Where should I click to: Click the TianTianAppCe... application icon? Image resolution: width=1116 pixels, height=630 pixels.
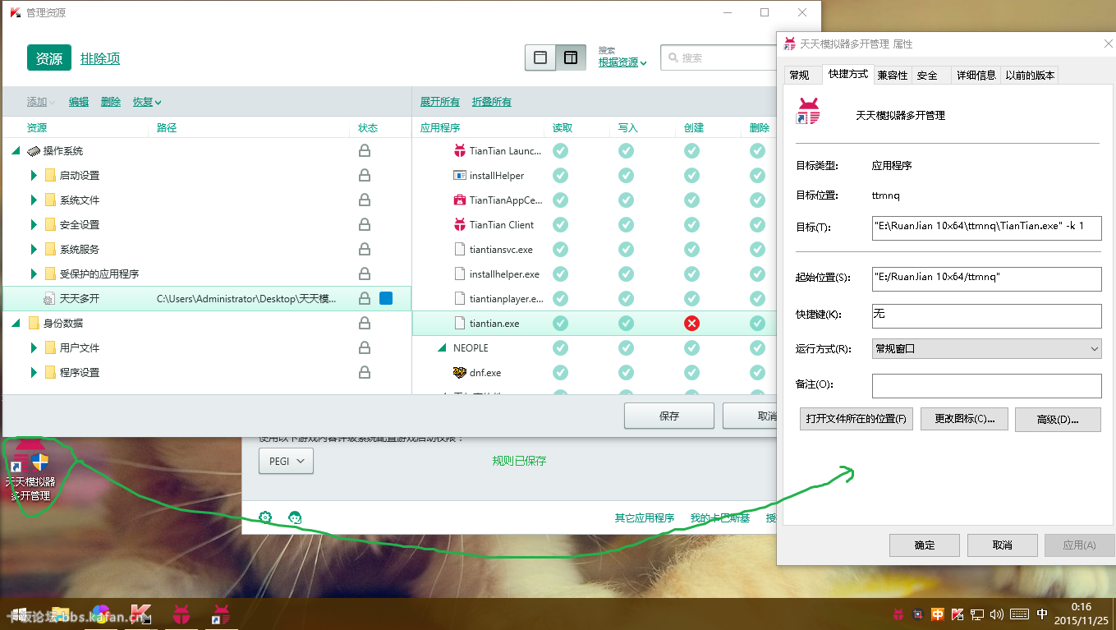[460, 200]
